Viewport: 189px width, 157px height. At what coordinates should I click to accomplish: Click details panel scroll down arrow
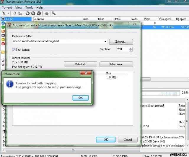[x=187, y=146]
